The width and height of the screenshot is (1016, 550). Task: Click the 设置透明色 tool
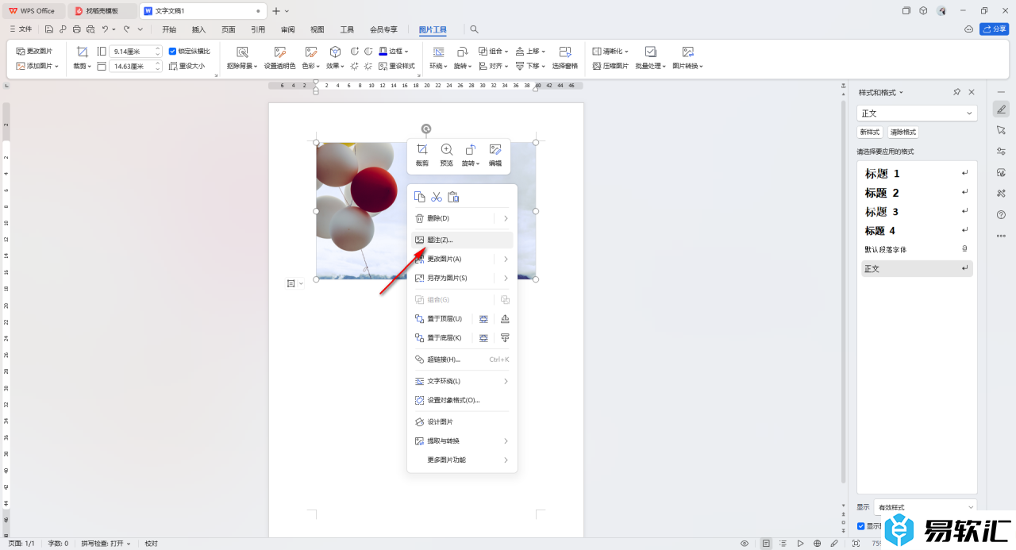[x=279, y=58]
